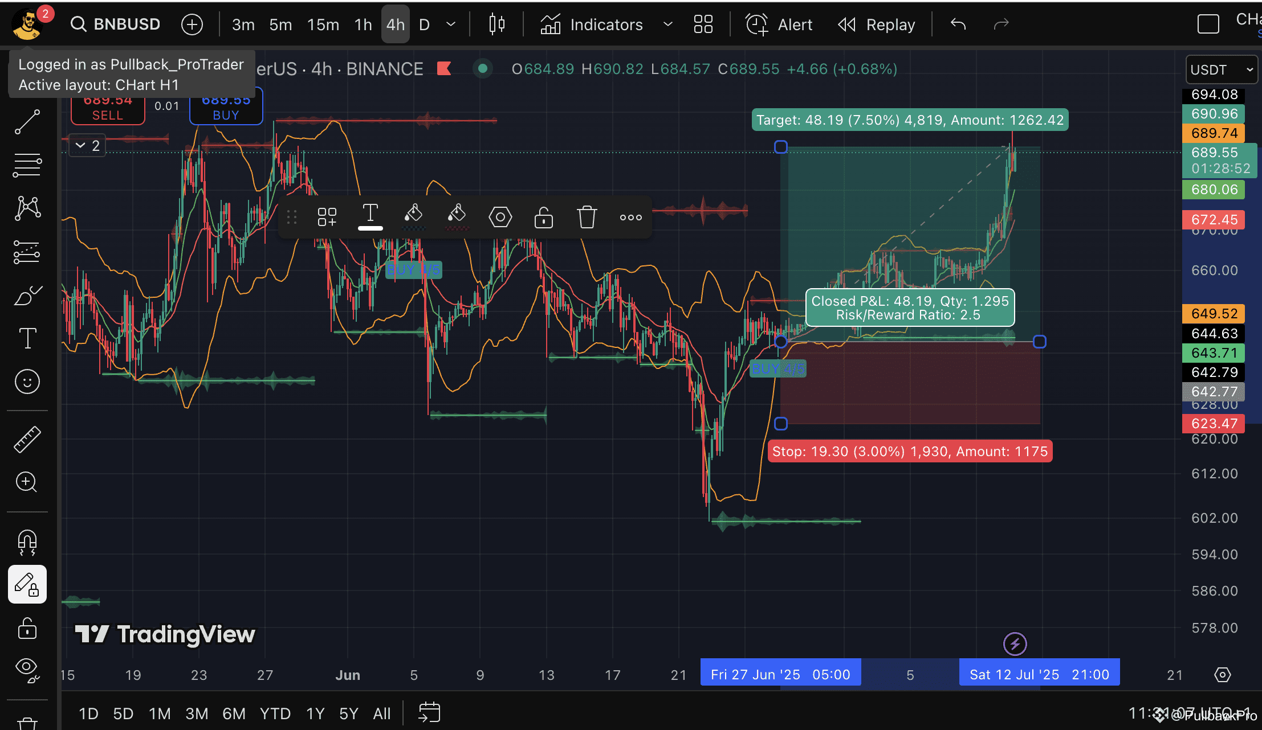Viewport: 1262px width, 730px height.
Task: Toggle hide all drawings eye icon
Action: [27, 670]
